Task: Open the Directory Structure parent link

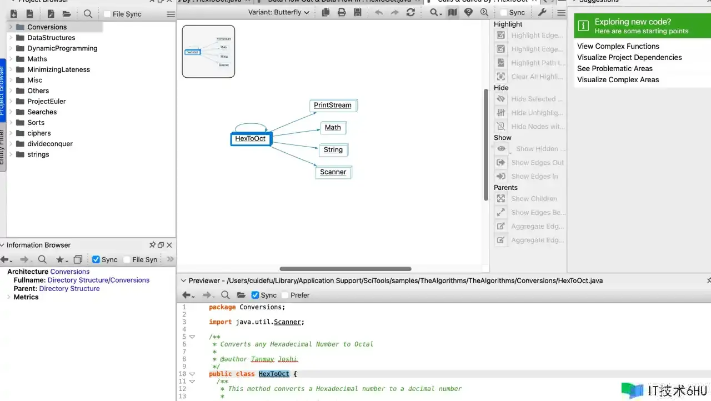Action: [69, 289]
